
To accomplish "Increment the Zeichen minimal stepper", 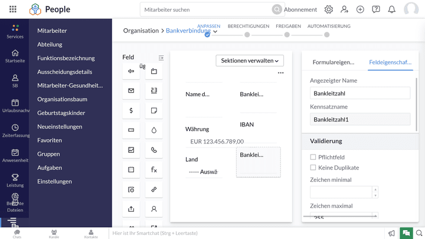I will coord(375,189).
